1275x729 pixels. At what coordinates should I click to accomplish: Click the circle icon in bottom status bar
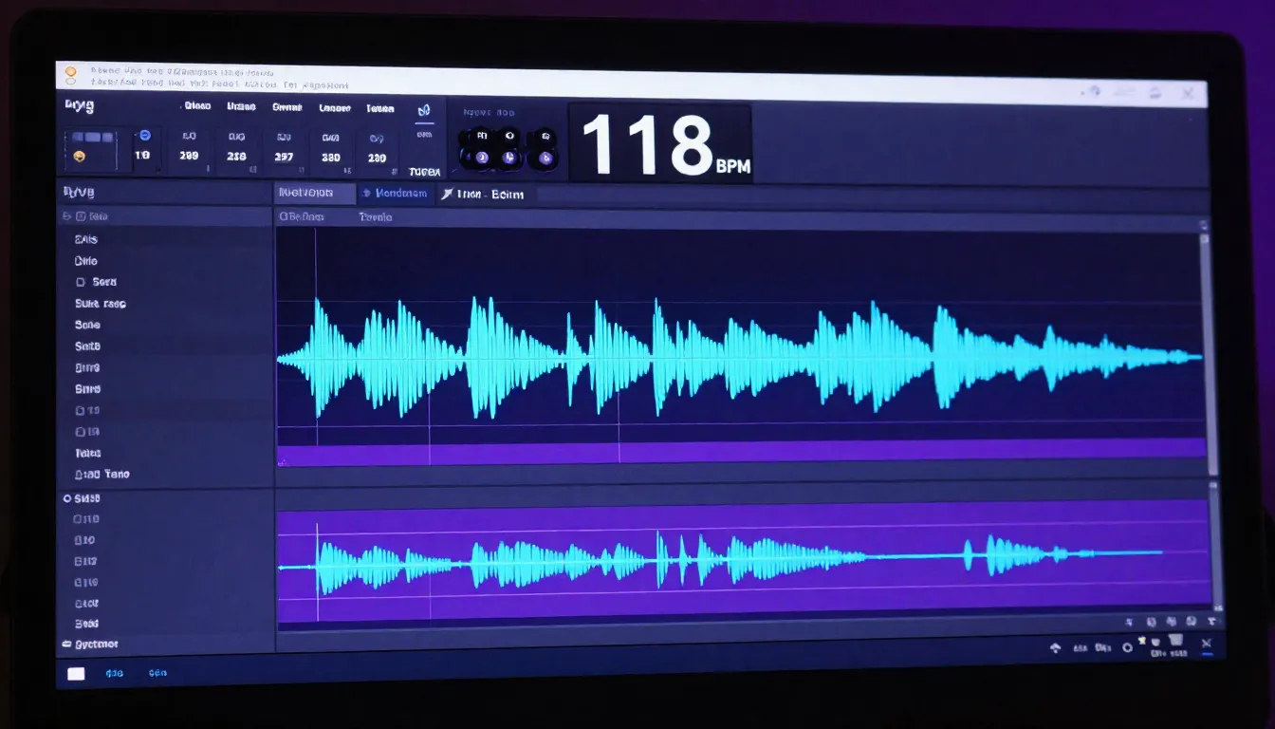click(1127, 648)
